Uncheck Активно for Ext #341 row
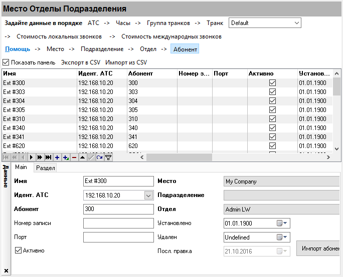 coord(272,137)
